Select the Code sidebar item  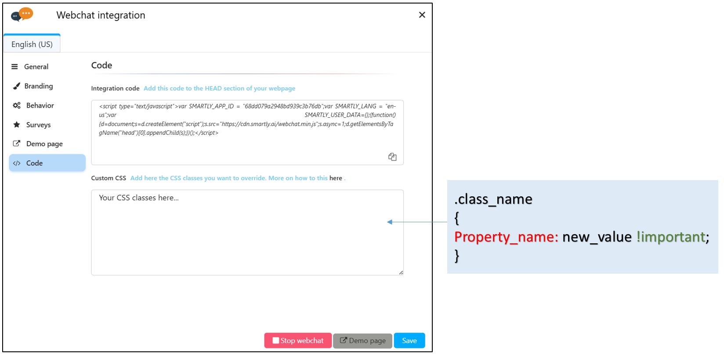point(47,163)
